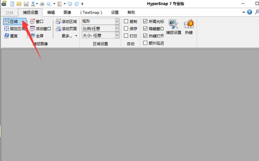Select 滚动页面 scrolling page capture
Image resolution: width=259 pixels, height=161 pixels.
66,29
